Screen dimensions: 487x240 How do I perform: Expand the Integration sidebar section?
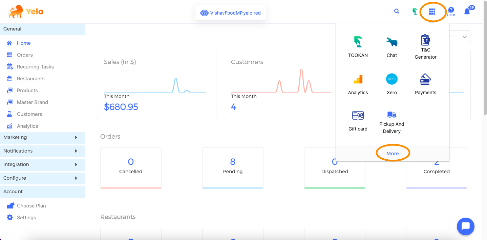tap(42, 164)
